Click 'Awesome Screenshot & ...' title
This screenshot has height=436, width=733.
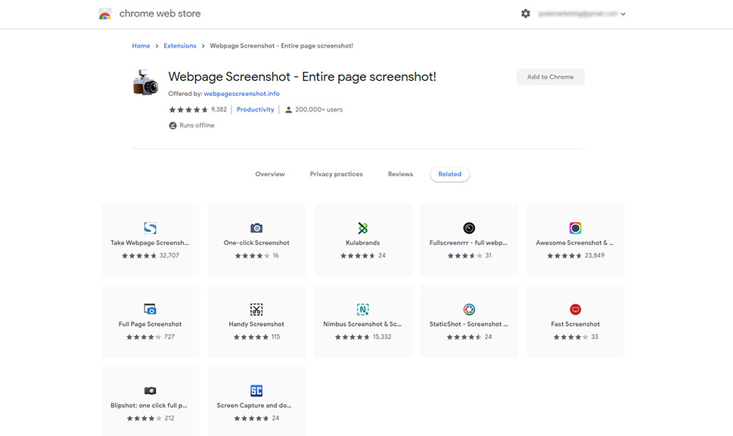(575, 243)
